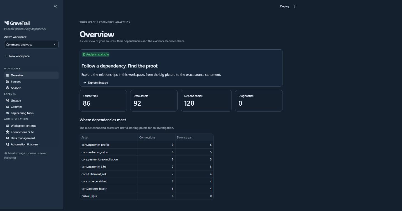Click the Diagnostics 0 card
The height and width of the screenshot is (211, 402).
(x=259, y=101)
